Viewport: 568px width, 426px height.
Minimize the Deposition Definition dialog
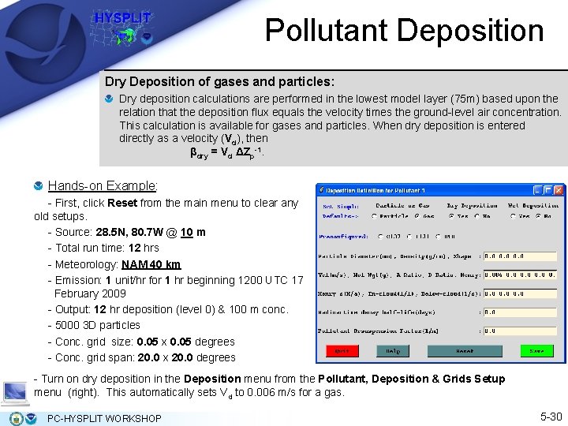click(538, 190)
